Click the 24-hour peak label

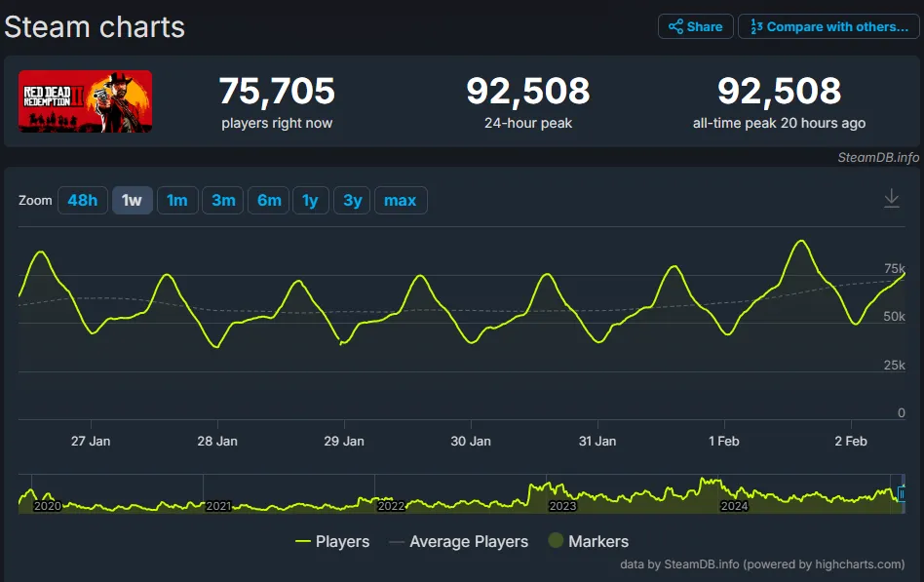528,123
